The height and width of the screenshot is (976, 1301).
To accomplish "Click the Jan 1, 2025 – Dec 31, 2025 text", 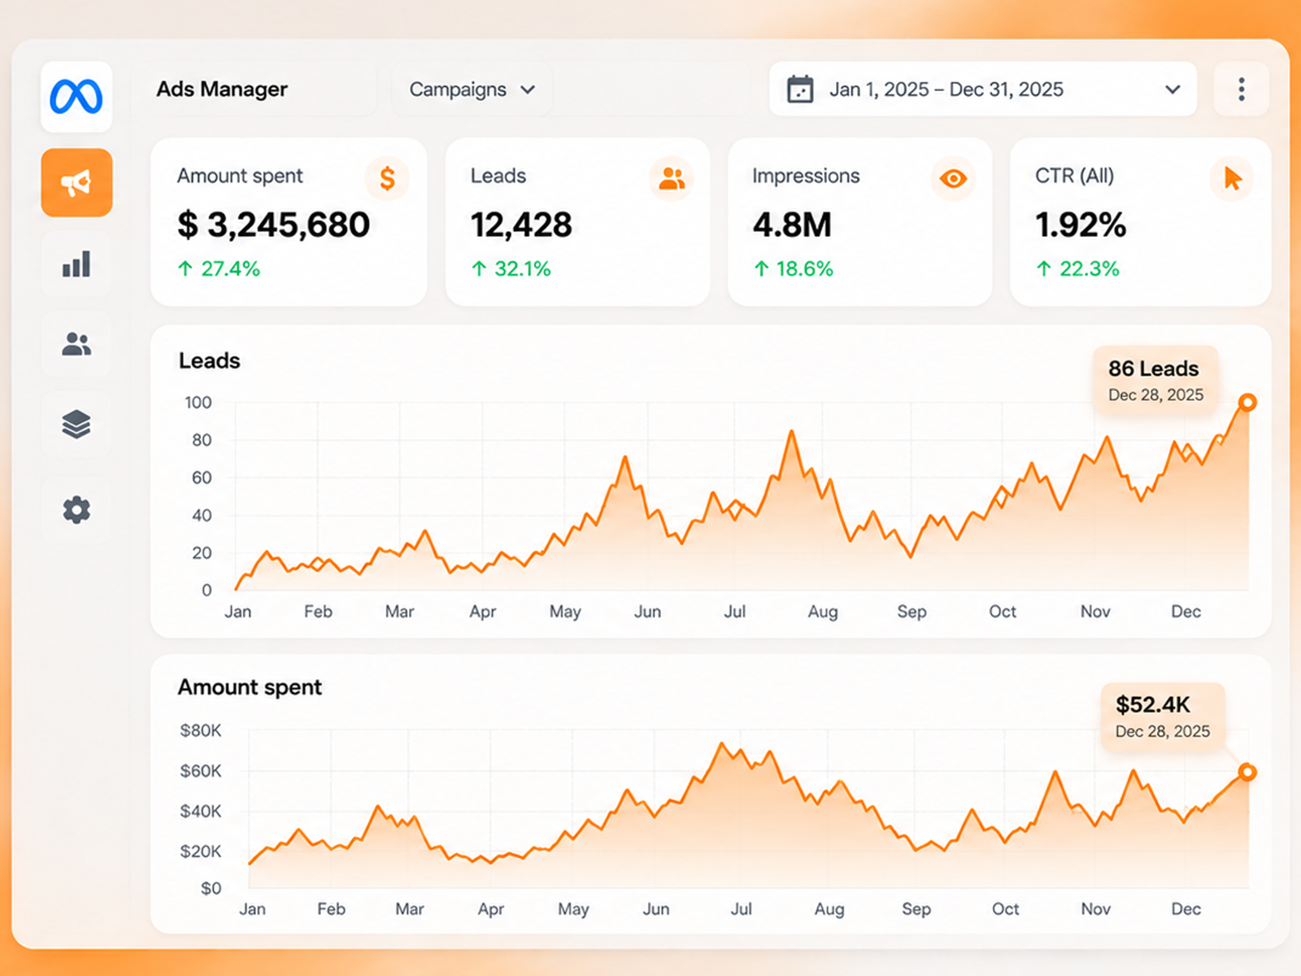I will [946, 89].
